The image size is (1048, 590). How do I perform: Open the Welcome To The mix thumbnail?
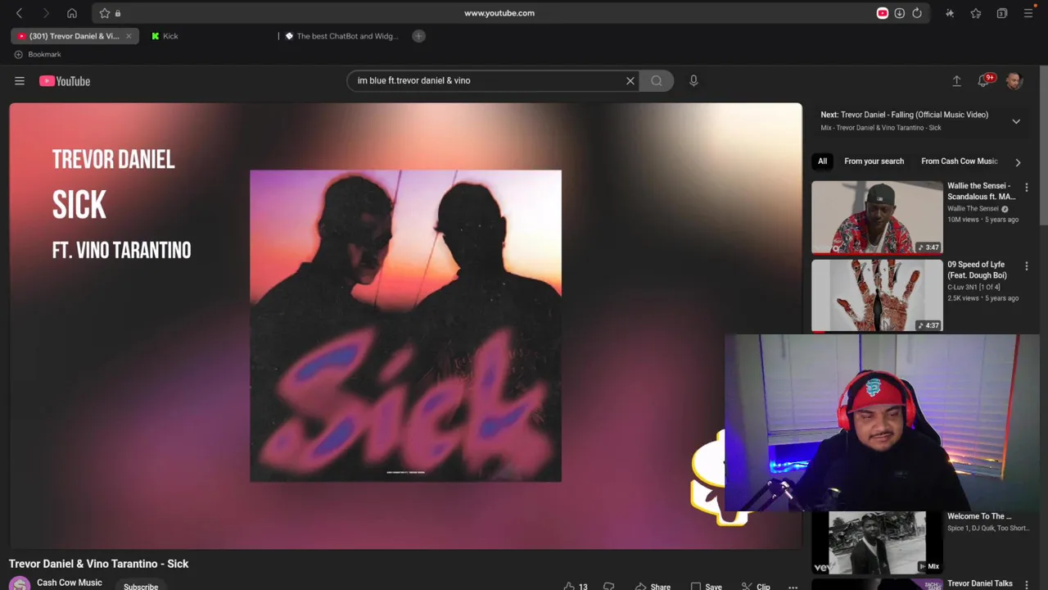pyautogui.click(x=877, y=541)
